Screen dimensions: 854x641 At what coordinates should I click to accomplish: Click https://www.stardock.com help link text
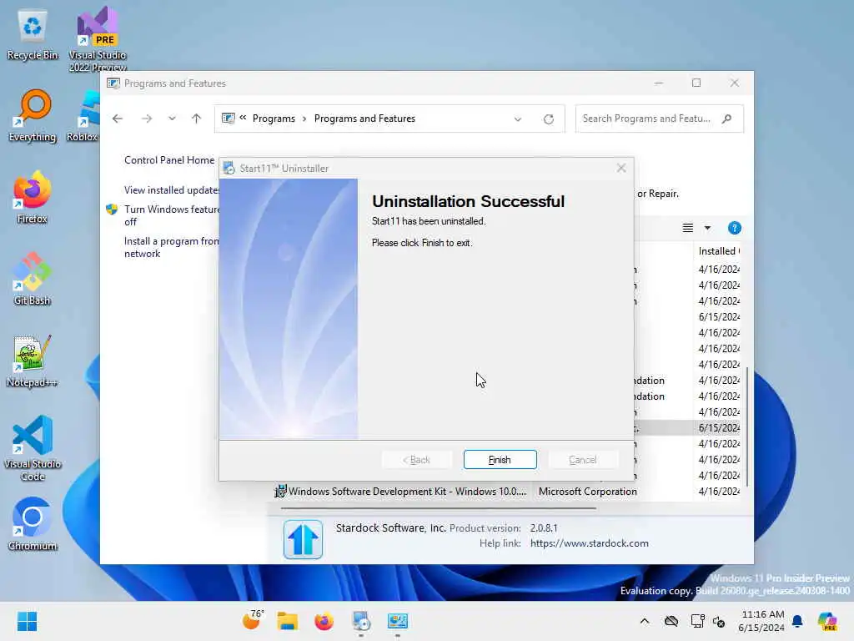pos(590,543)
